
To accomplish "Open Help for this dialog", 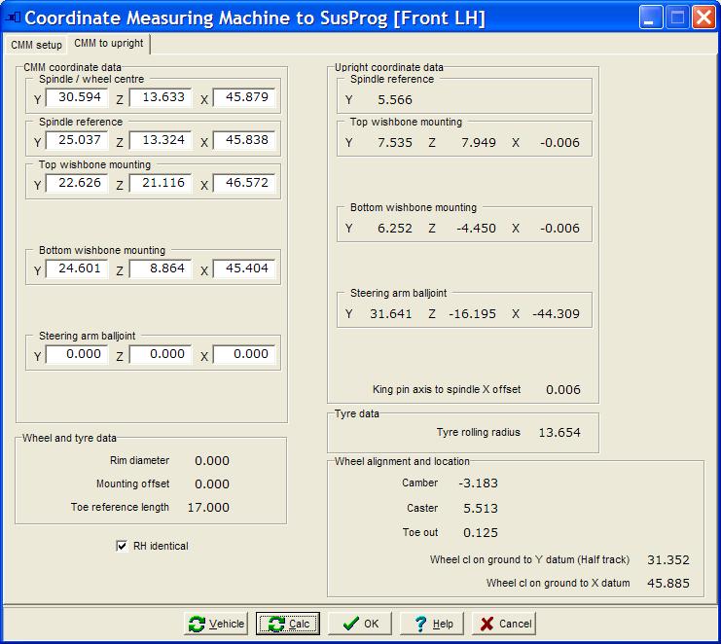I will pos(432,624).
